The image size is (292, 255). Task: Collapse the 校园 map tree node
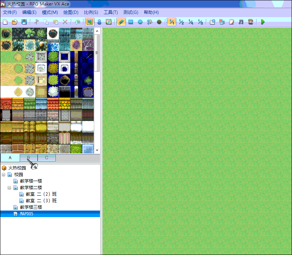click(x=4, y=174)
